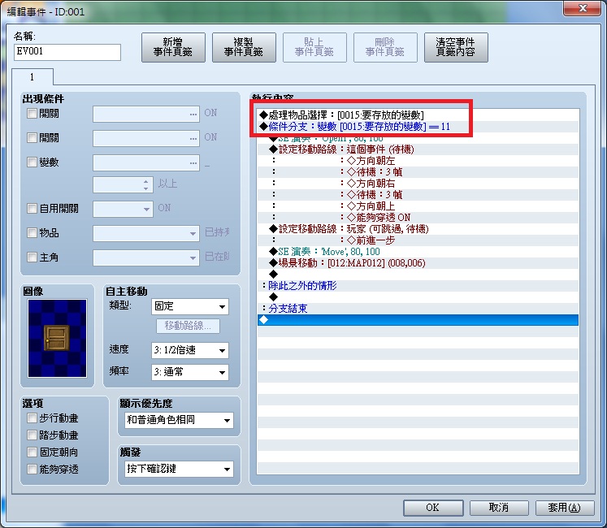The width and height of the screenshot is (607, 528).
Task: Enable the 步行動畫 option
Action: click(x=32, y=418)
